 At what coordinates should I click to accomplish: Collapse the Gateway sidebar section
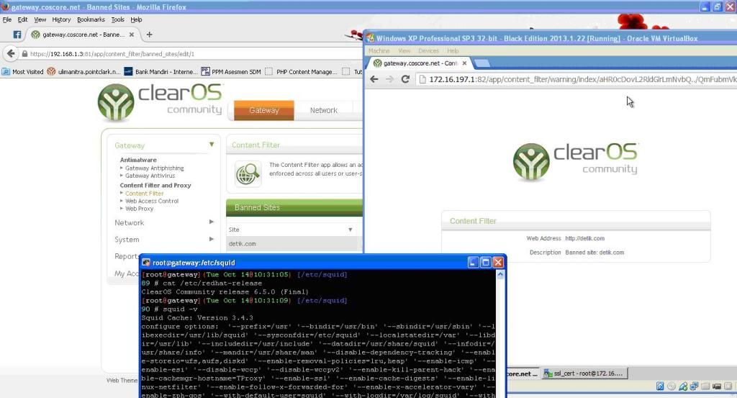pyautogui.click(x=212, y=145)
